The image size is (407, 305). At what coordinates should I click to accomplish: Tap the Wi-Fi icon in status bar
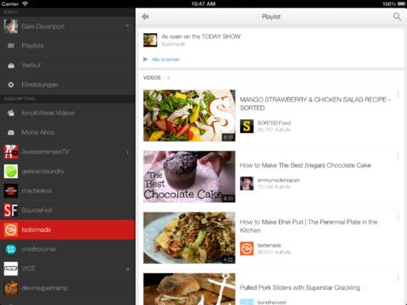(x=25, y=3)
